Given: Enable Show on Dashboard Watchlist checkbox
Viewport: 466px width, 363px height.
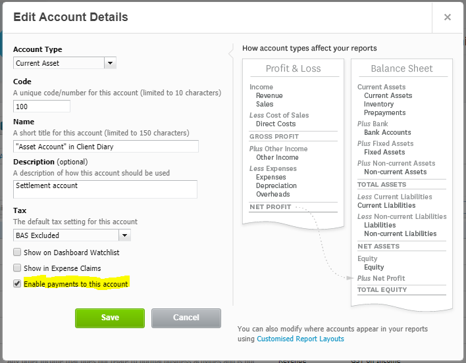Looking at the screenshot, I should pos(17,253).
